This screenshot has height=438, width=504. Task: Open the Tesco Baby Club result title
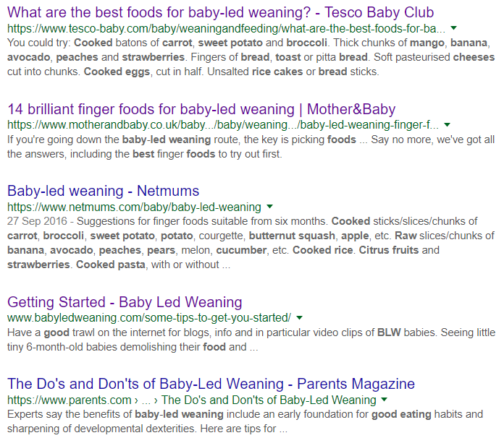[x=220, y=12]
